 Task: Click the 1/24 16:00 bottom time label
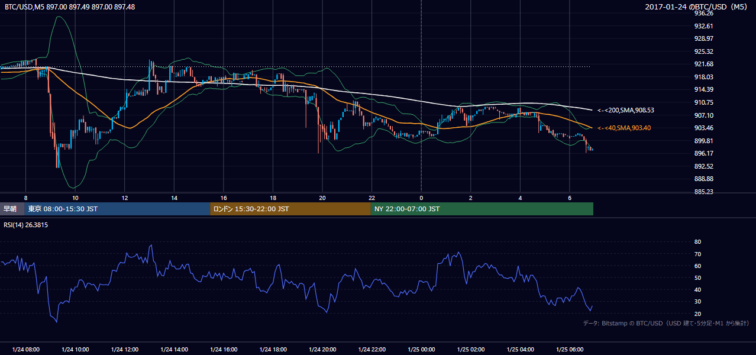[224, 349]
